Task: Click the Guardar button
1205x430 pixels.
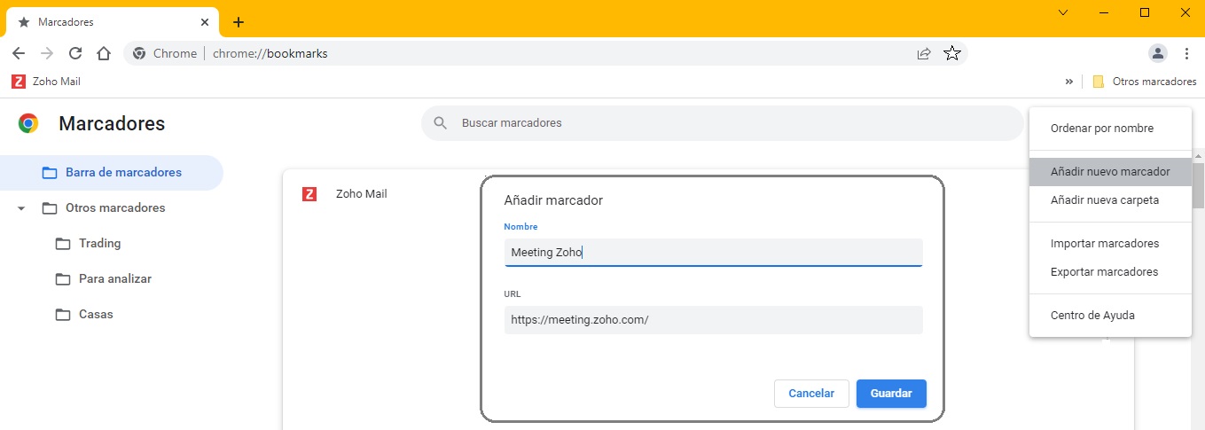Action: point(891,394)
